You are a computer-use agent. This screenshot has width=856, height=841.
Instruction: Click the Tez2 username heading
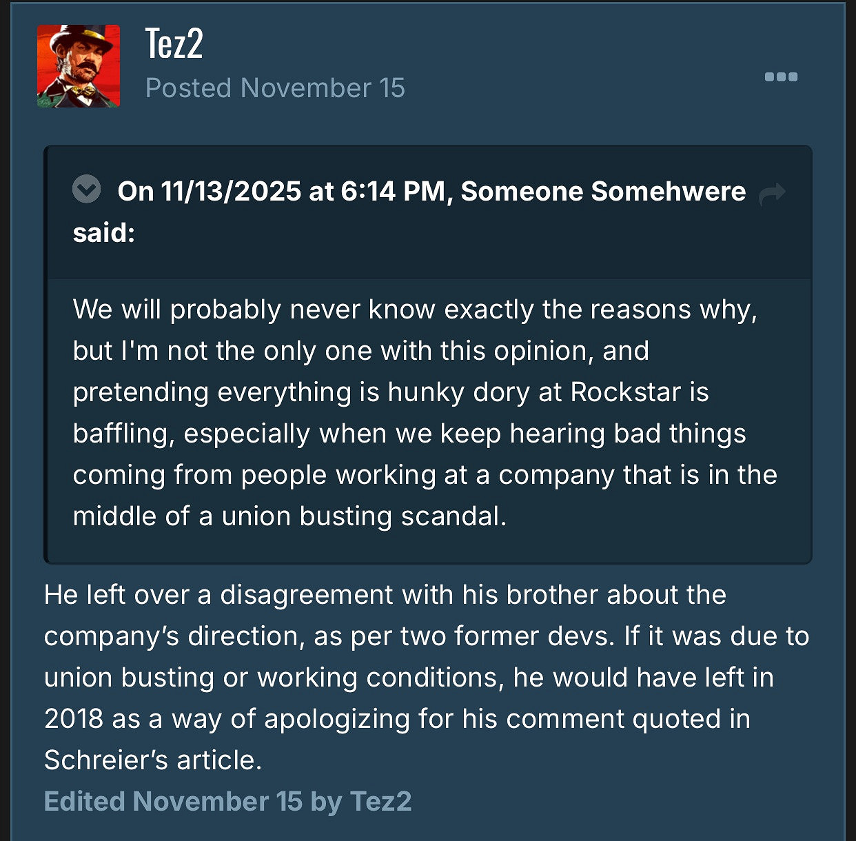click(174, 44)
